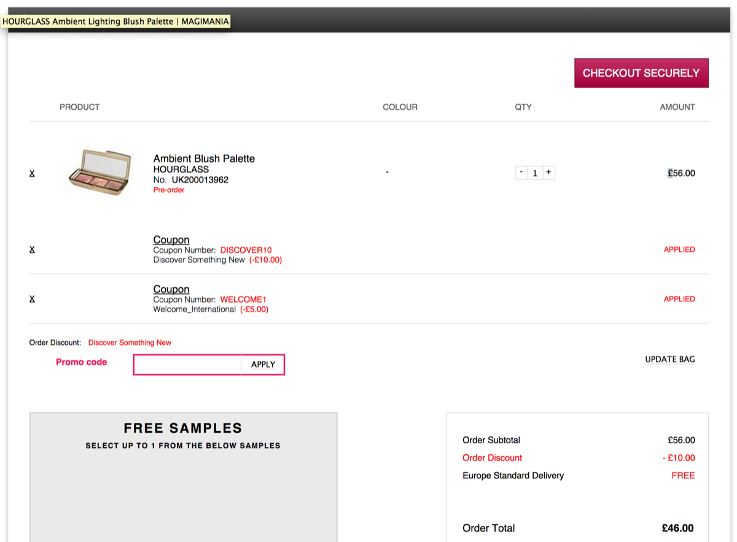Open the Coupon link for DISCOVER10
This screenshot has height=542, width=737.
[171, 239]
